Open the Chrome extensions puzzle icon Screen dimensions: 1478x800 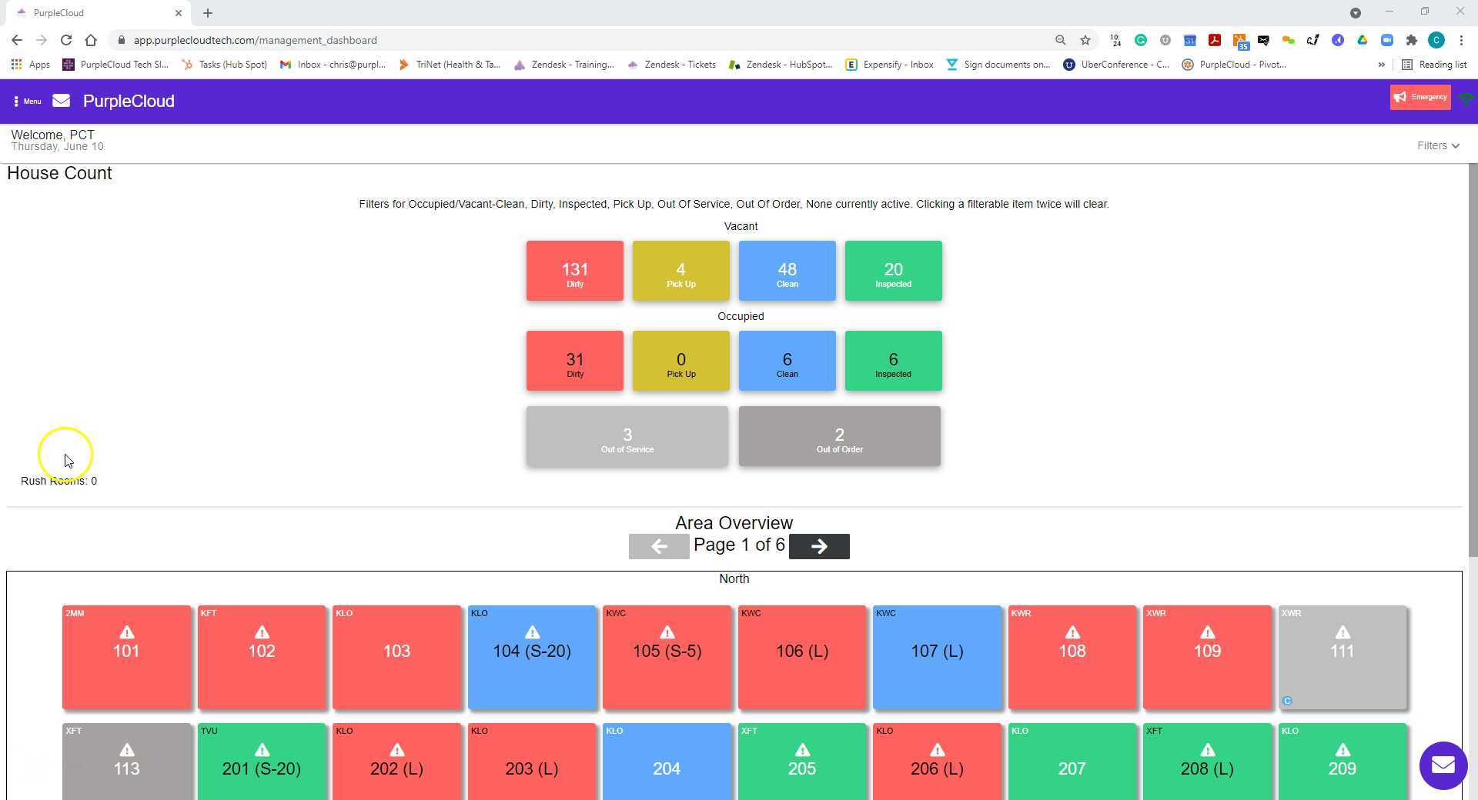(1413, 40)
